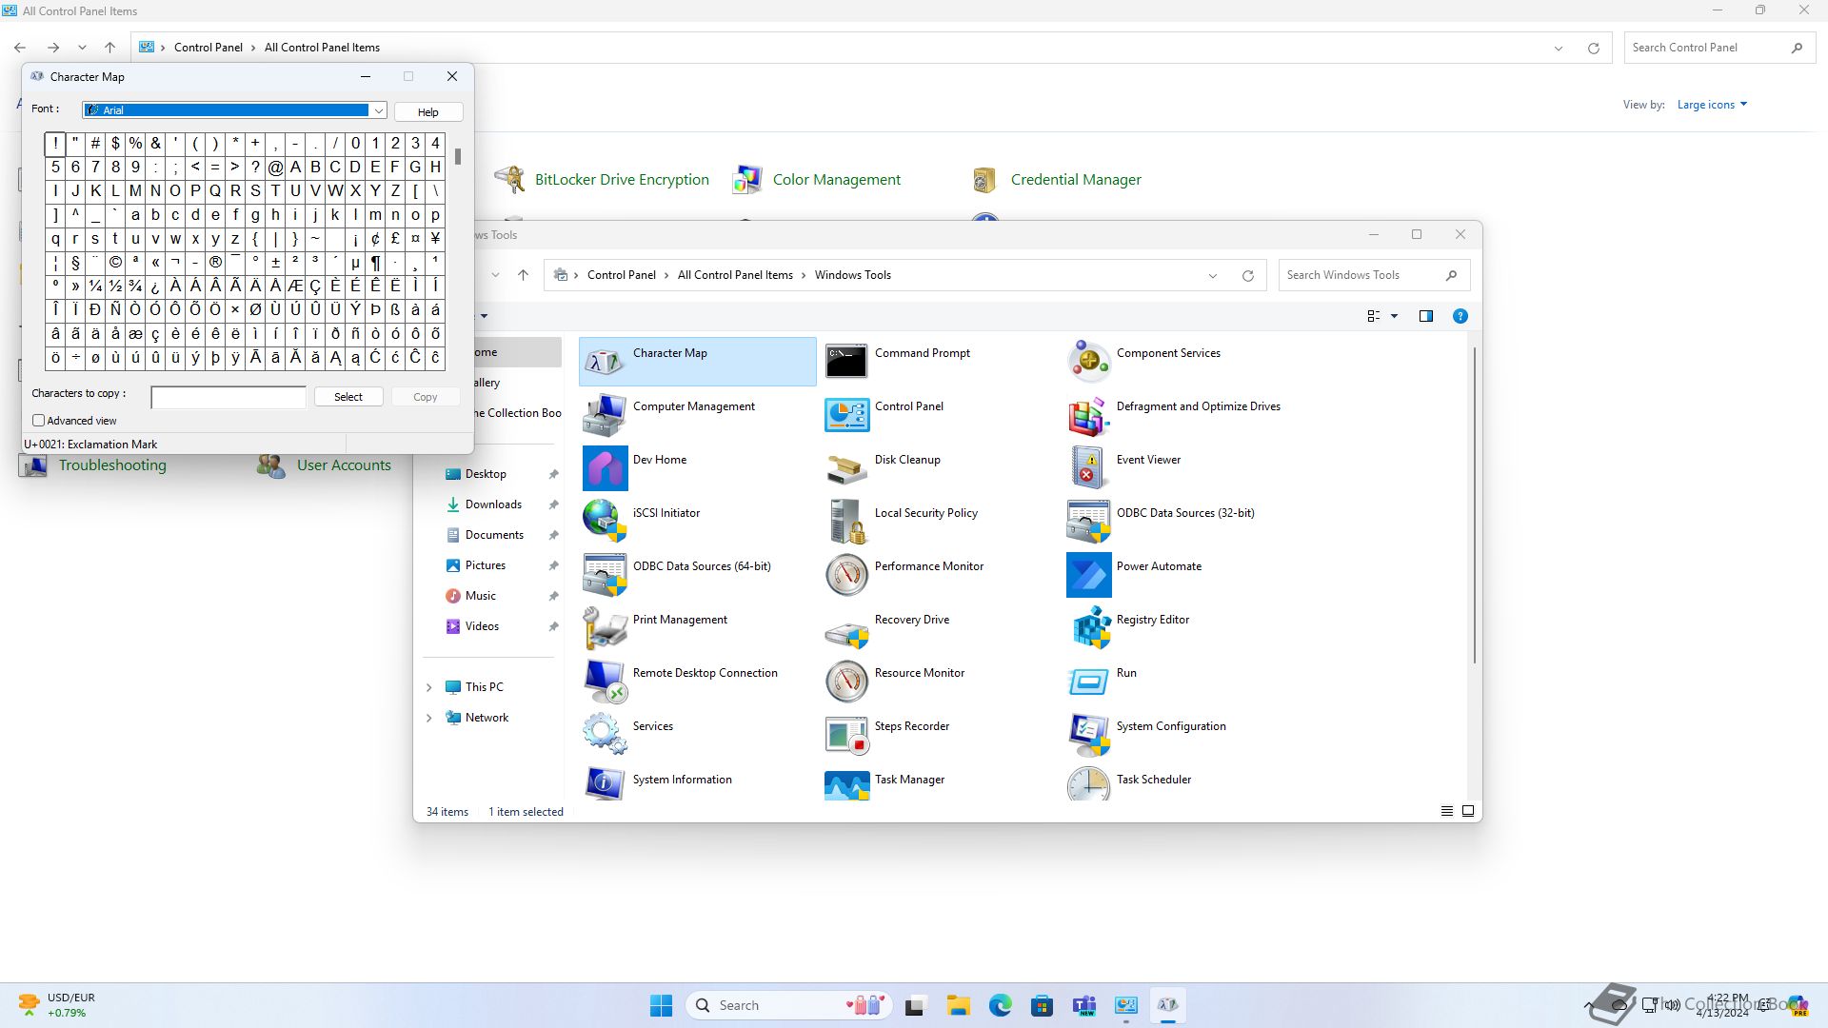The height and width of the screenshot is (1028, 1828).
Task: Open Event Viewer icon
Action: [1088, 468]
